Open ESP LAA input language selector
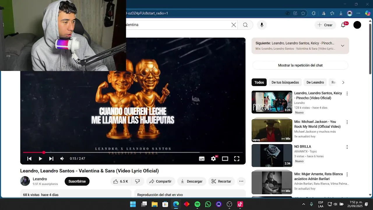The image size is (373, 210). point(321,204)
